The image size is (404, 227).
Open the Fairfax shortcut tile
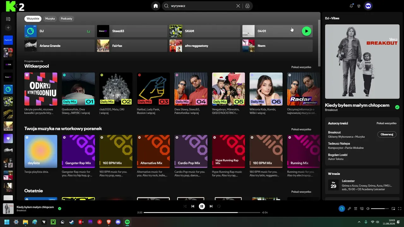(132, 46)
